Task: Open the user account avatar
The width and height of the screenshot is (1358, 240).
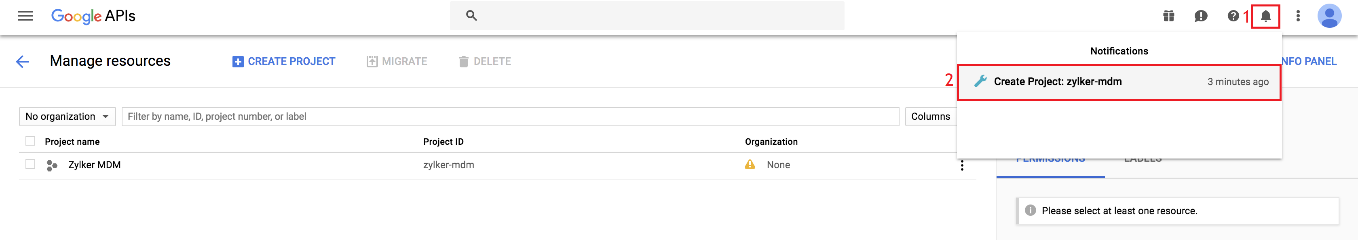Action: 1329,16
